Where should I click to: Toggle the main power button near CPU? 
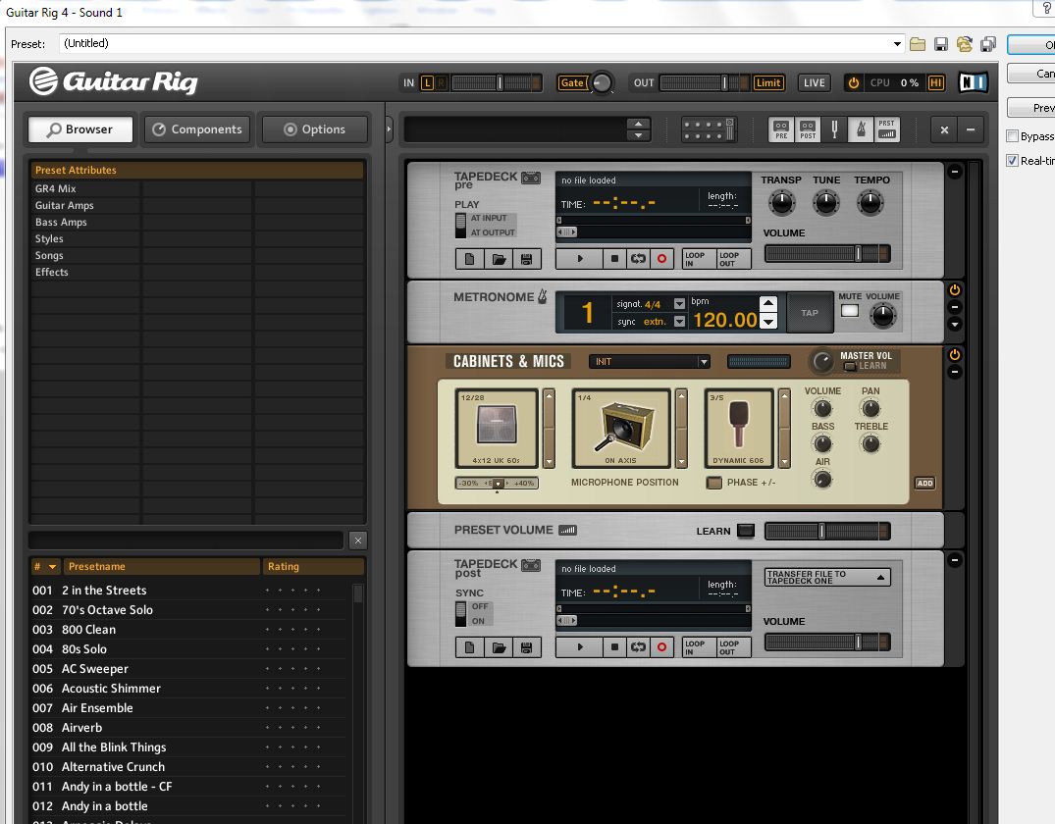(853, 82)
